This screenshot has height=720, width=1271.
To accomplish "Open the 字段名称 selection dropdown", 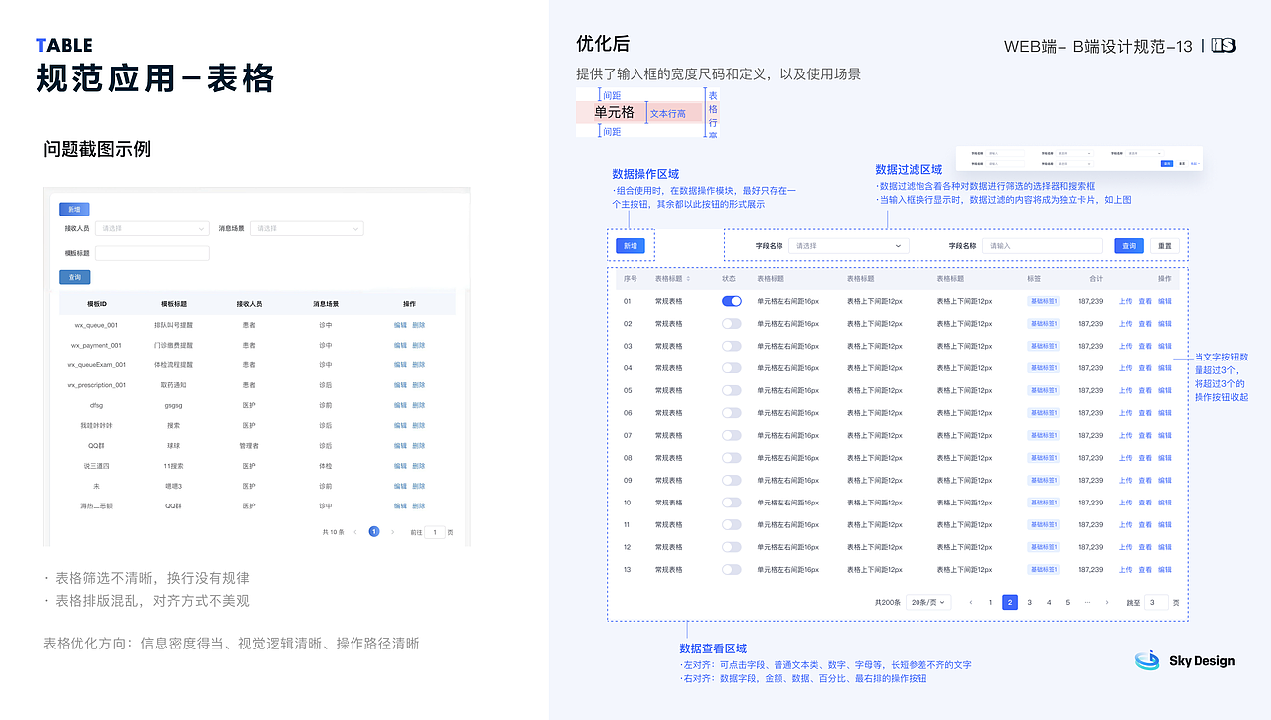I will click(849, 245).
